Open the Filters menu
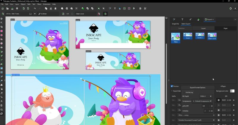Viewport: 238px width, 125px height. (39, 4)
